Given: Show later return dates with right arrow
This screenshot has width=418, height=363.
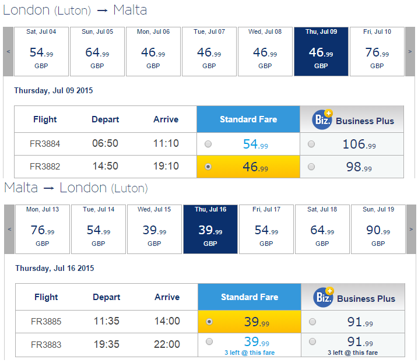Looking at the screenshot, I should (411, 229).
